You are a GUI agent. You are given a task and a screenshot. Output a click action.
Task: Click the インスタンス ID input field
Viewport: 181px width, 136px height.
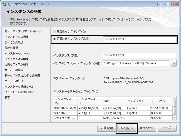click(140, 55)
